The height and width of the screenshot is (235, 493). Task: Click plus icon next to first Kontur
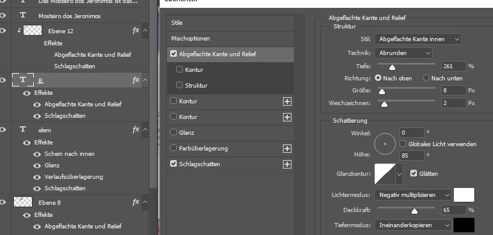287,101
